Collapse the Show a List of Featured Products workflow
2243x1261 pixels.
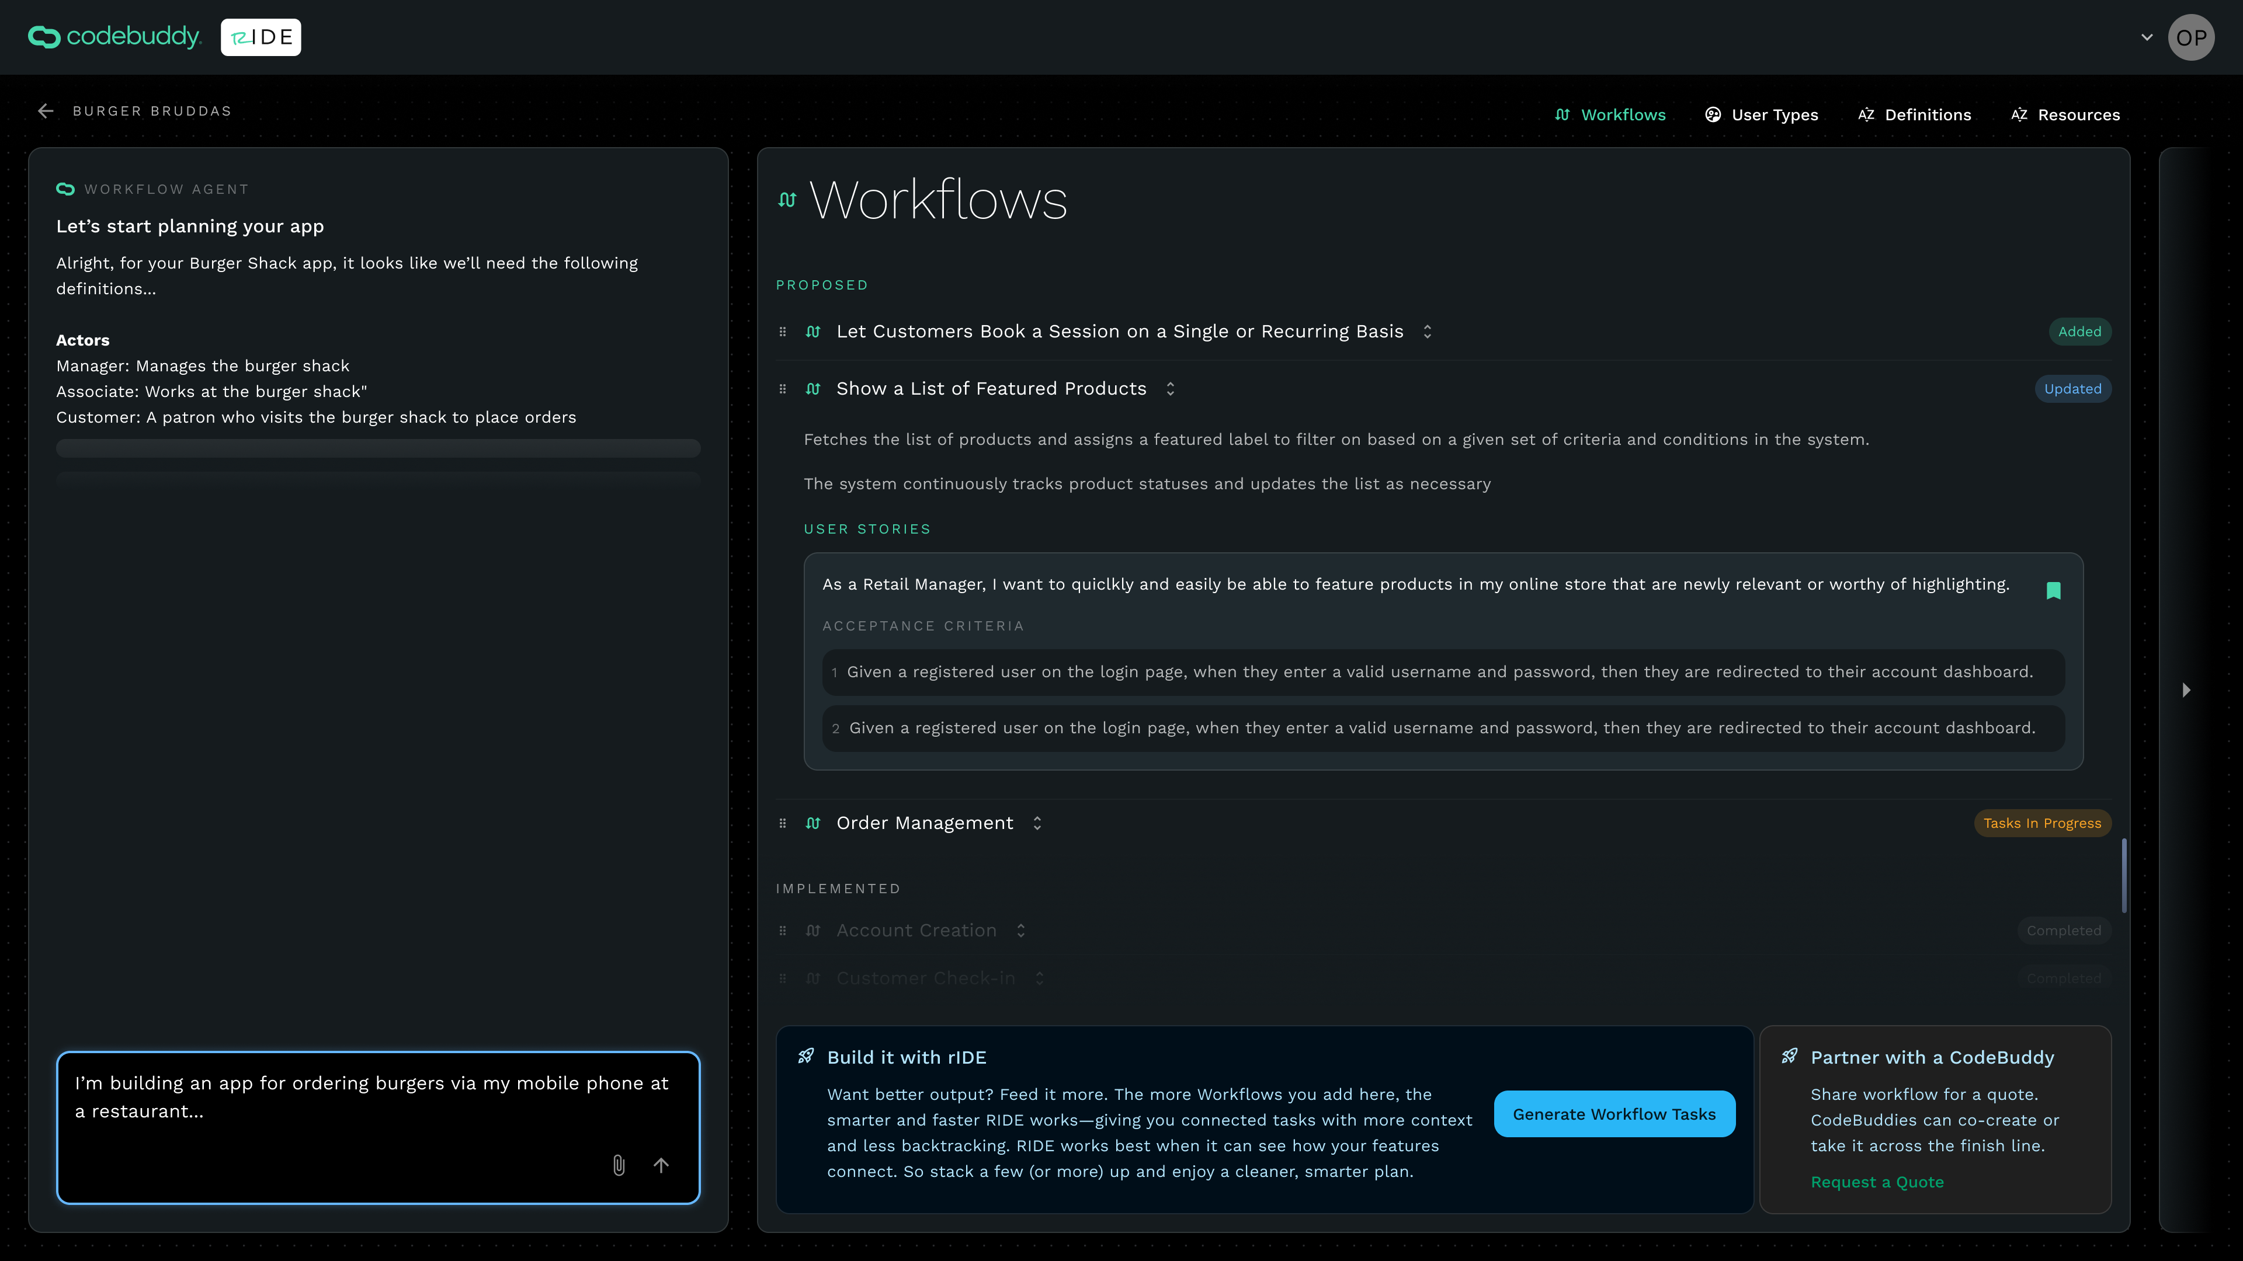click(x=1170, y=389)
